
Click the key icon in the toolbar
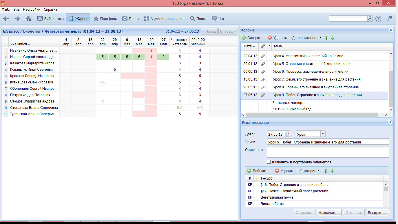pos(389,19)
